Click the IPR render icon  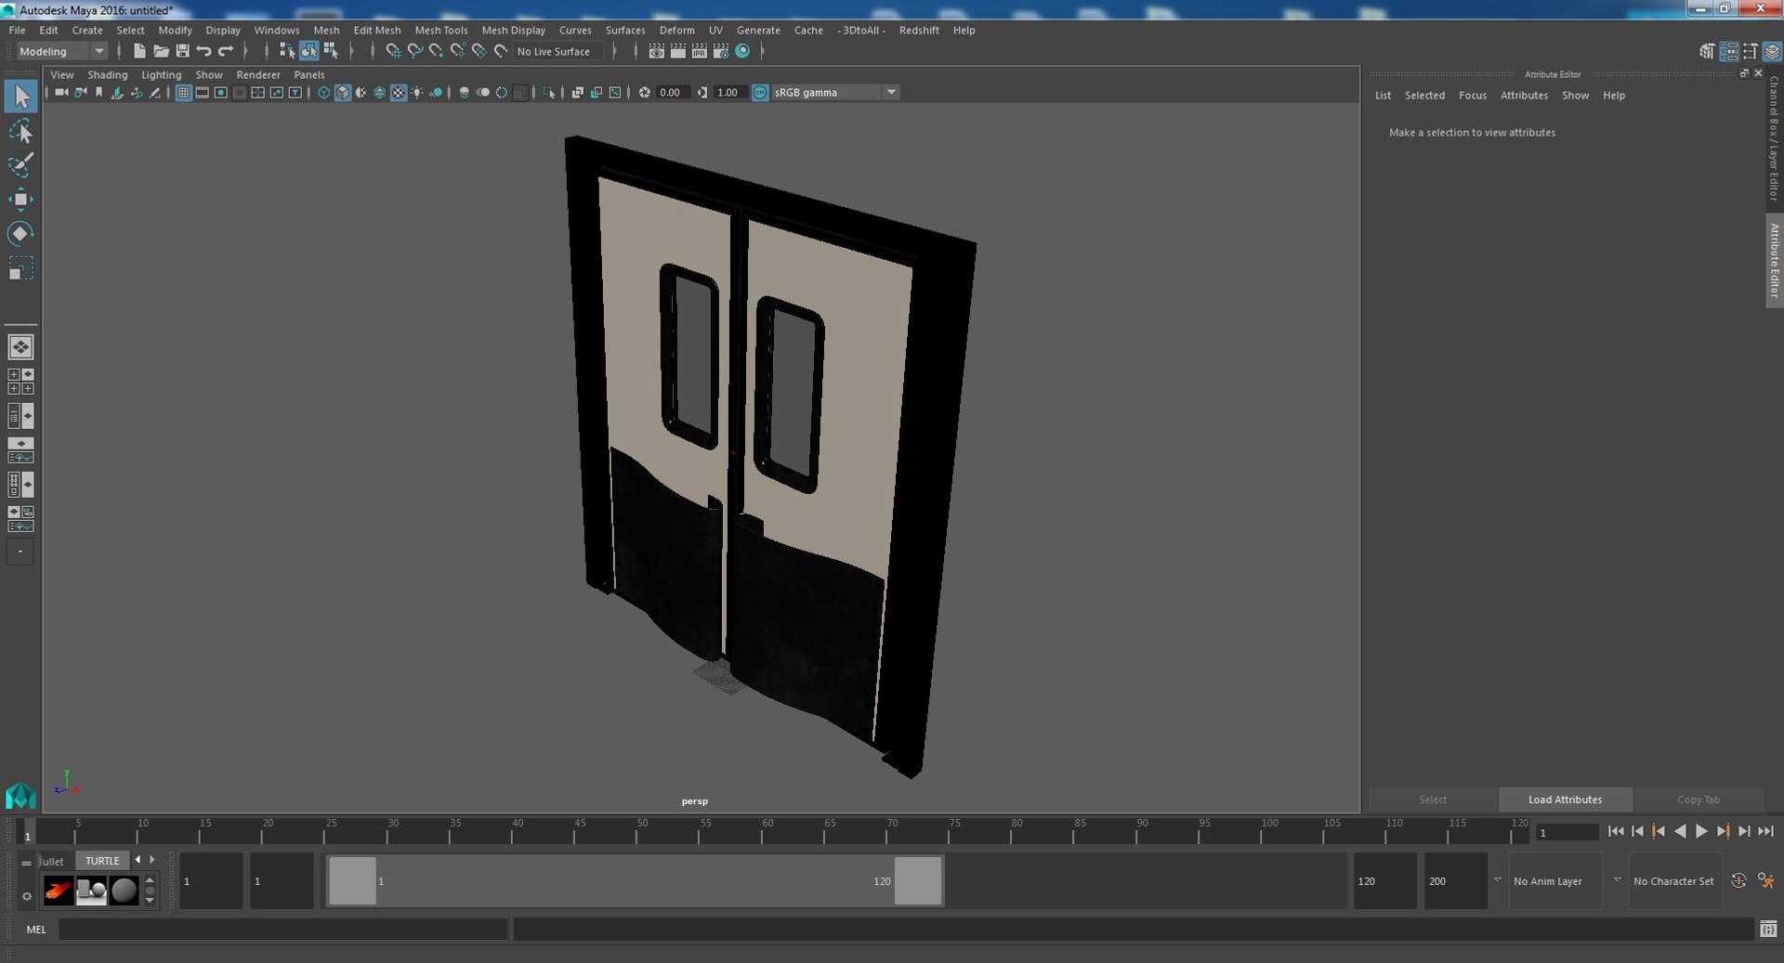point(699,51)
